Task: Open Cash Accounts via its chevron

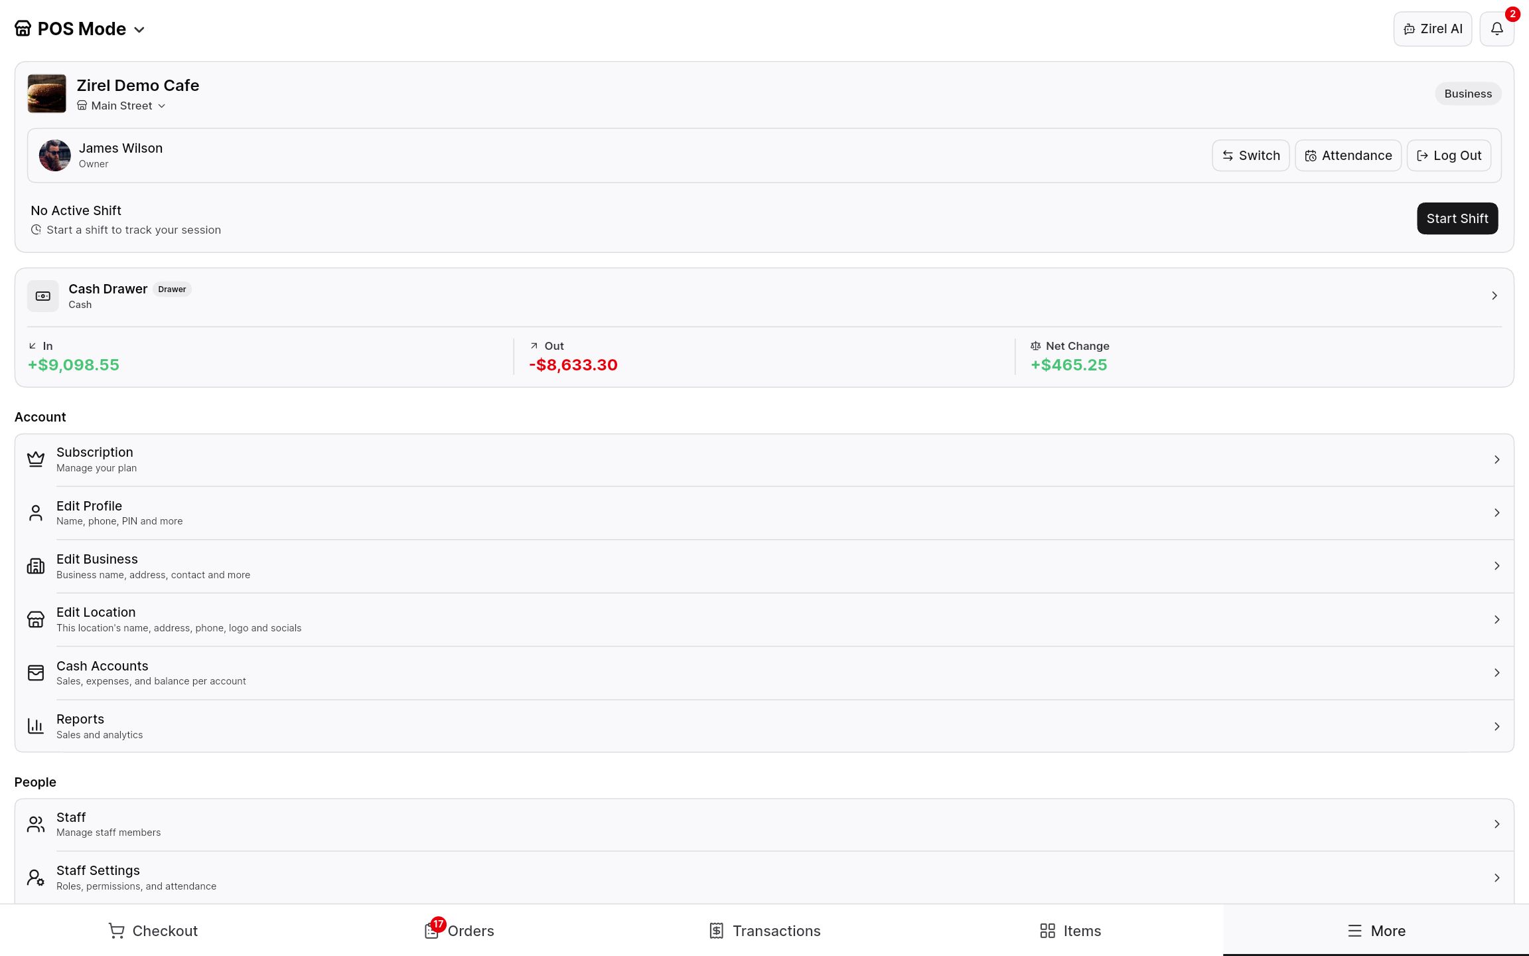Action: point(1497,673)
